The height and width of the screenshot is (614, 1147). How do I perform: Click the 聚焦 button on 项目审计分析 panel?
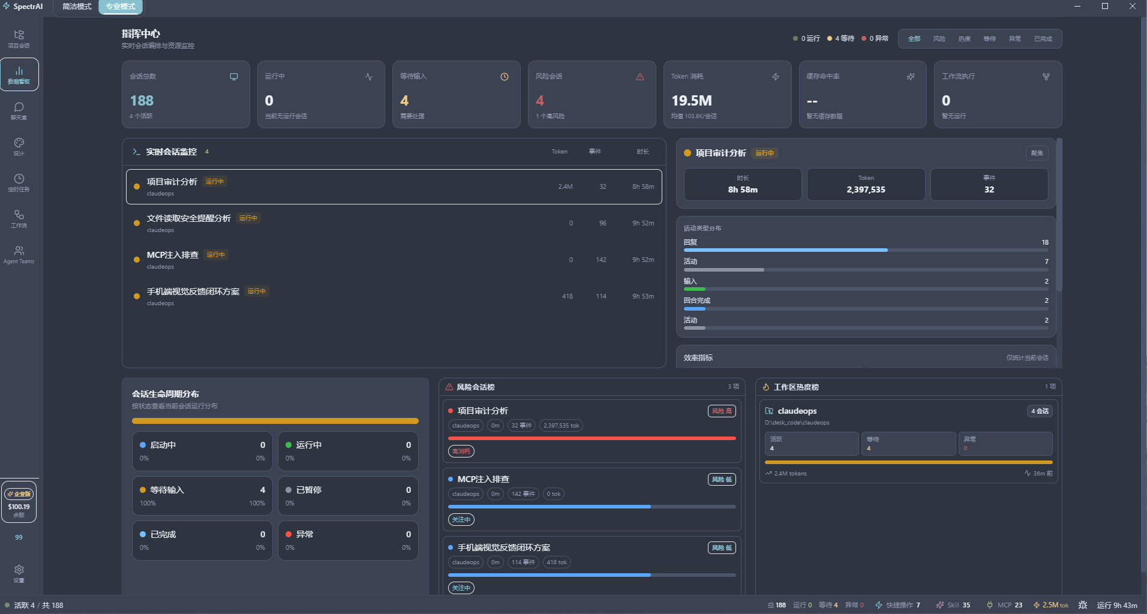(x=1037, y=153)
